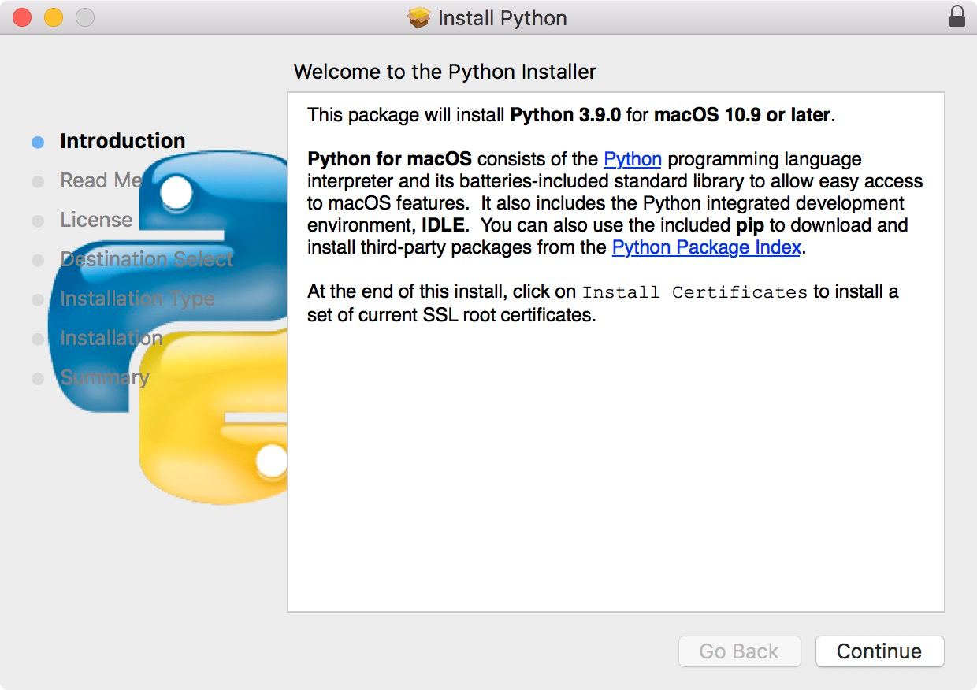This screenshot has width=977, height=690.
Task: Click the 'Welcome to the Python Installer' heading
Action: point(445,72)
